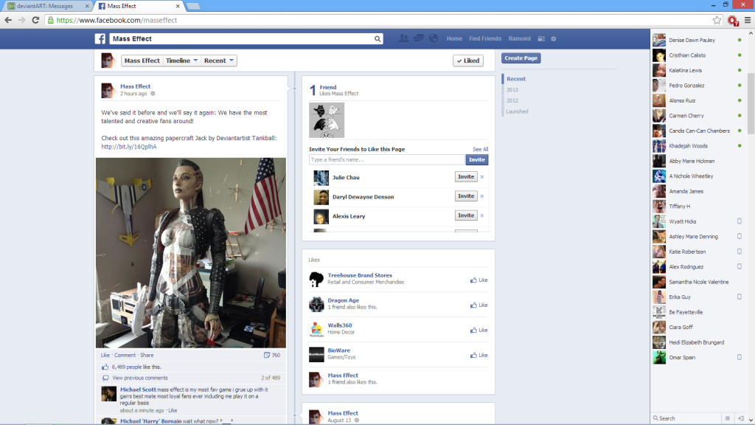Viewport: 755px width, 425px height.
Task: Jump to 2012 in timeline navigator
Action: (512, 100)
